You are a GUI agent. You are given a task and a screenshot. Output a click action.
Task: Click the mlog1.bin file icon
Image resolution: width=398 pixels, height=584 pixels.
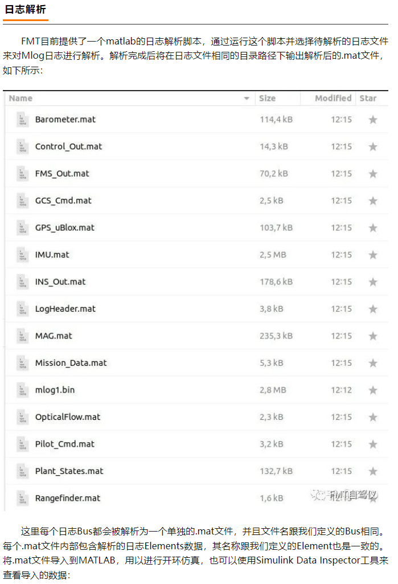point(22,390)
